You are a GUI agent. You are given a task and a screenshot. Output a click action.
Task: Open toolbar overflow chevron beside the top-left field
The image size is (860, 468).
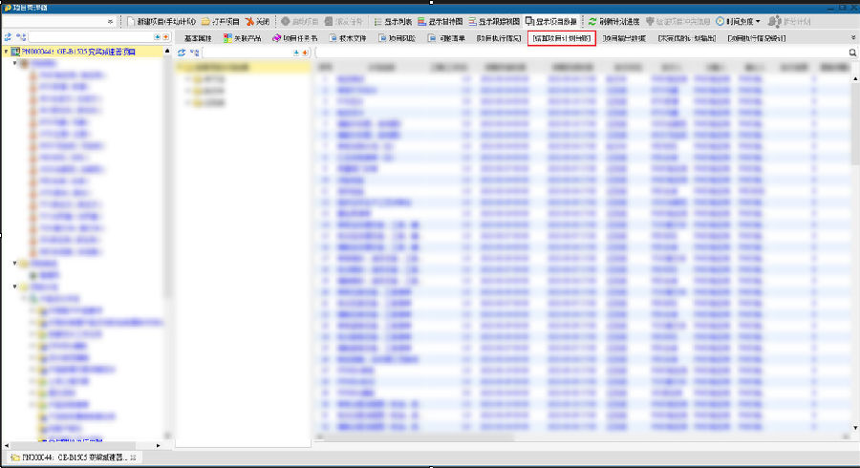(110, 21)
